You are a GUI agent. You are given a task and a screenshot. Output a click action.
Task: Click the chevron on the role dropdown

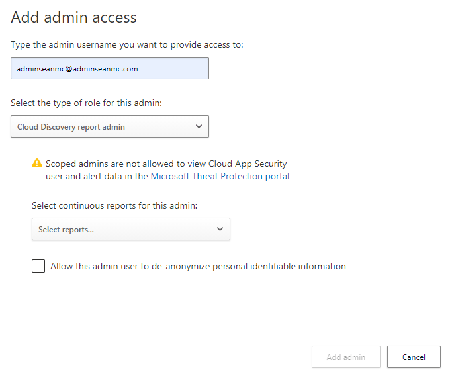click(199, 126)
